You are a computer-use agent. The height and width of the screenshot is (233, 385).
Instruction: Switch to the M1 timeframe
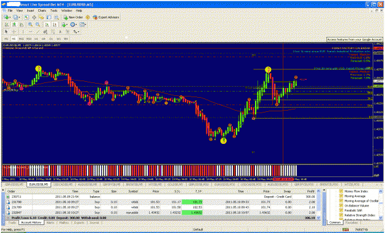(7, 39)
